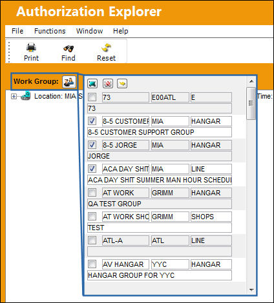Open the Functions menu
274x303 pixels.
tap(50, 31)
